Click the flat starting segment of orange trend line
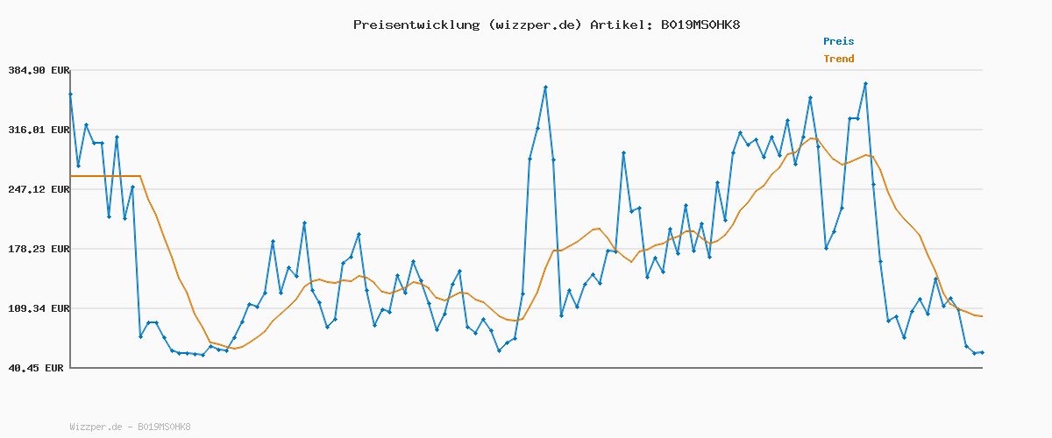The image size is (1052, 438). point(105,176)
